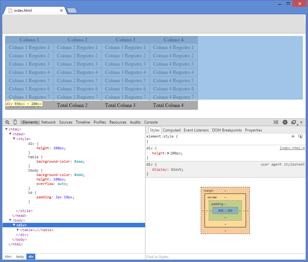
Task: Collapse the html node
Action: [6, 129]
